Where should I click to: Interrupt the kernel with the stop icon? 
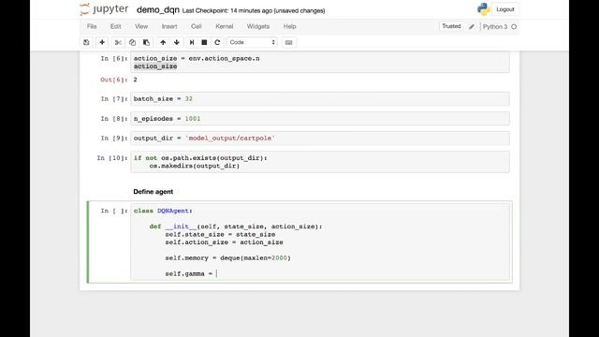click(204, 42)
